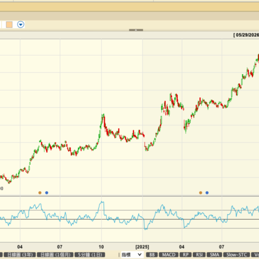The height and width of the screenshot is (259, 259).
Task: Click the [2025] year label on the time axis
Action: tap(142, 247)
